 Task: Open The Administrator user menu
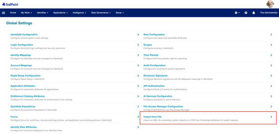(269, 13)
